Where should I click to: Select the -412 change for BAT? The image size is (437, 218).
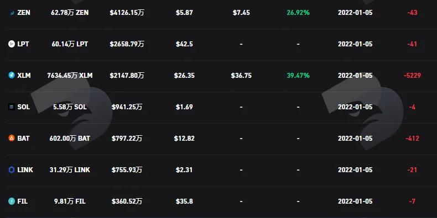pyautogui.click(x=412, y=138)
